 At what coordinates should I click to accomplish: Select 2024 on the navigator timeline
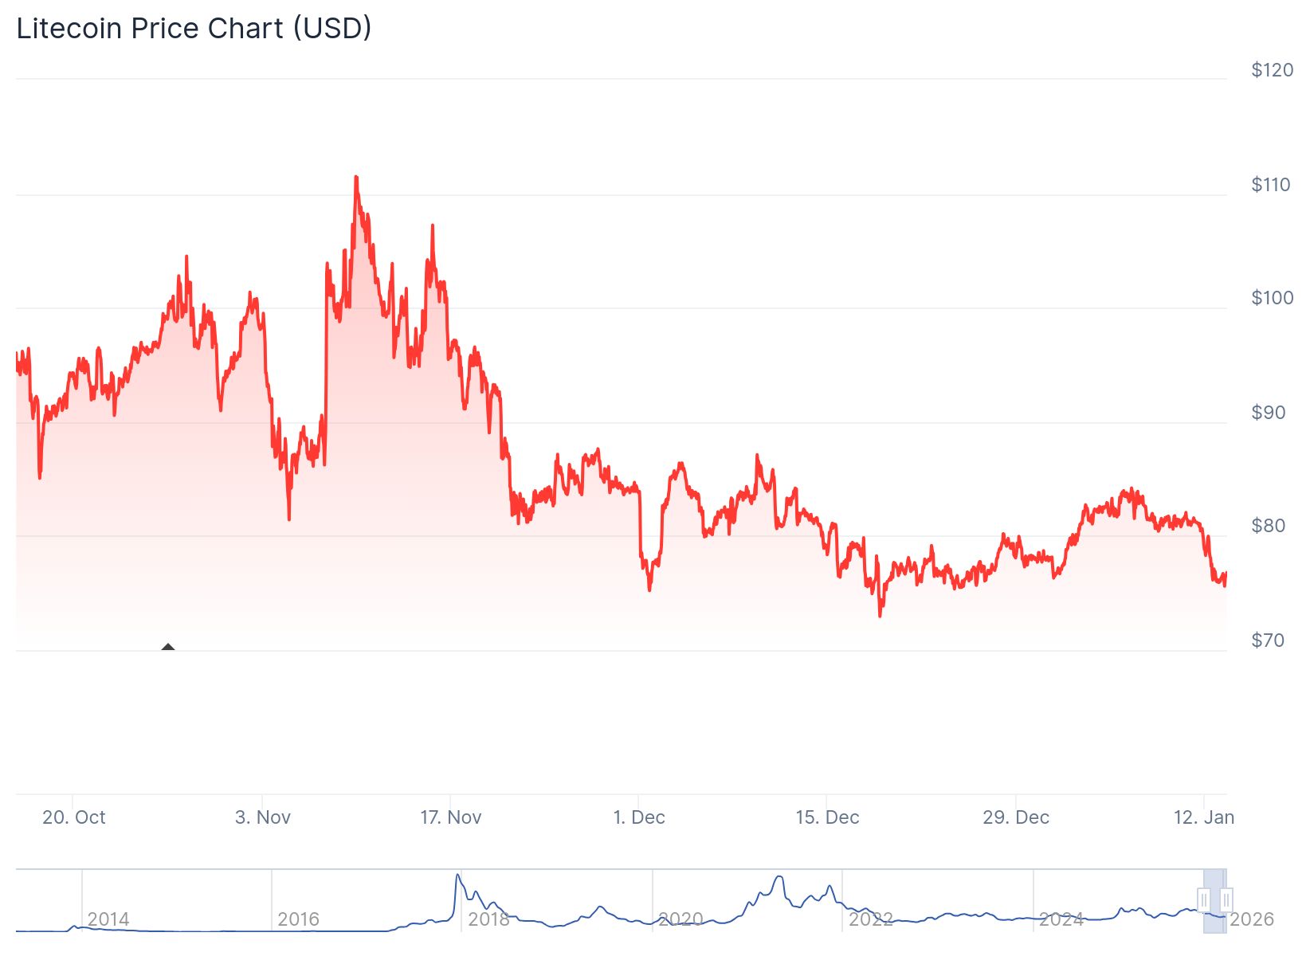click(1061, 919)
